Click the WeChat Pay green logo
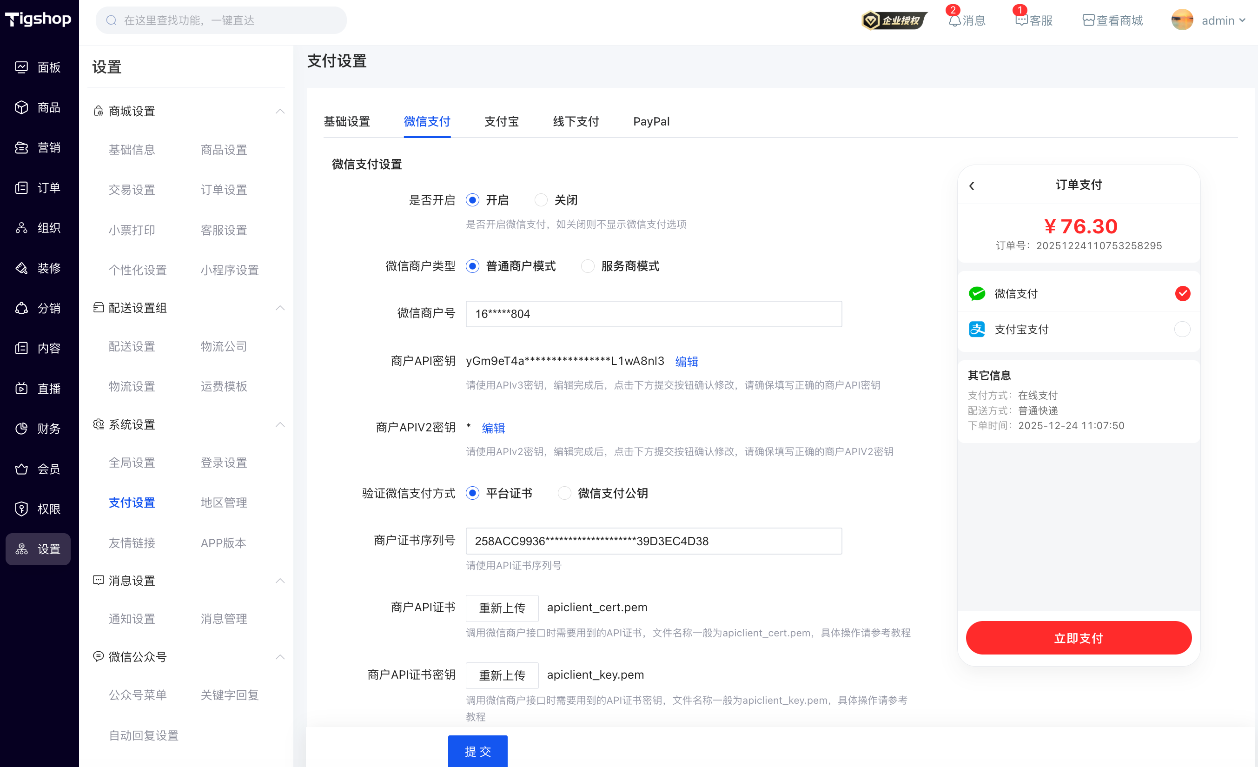 pyautogui.click(x=977, y=294)
